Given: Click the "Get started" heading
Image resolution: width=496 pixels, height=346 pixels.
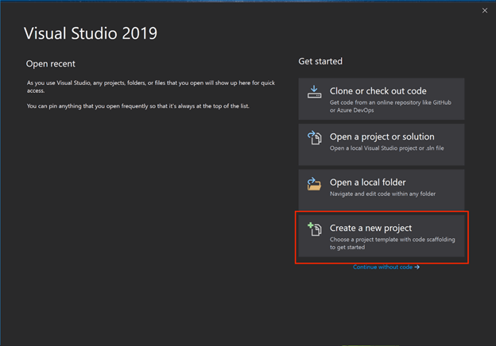Looking at the screenshot, I should 320,61.
